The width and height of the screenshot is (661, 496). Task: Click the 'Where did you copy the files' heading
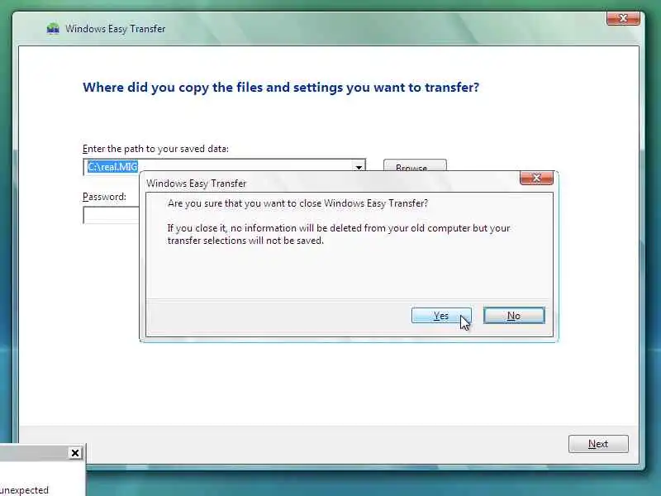click(281, 88)
